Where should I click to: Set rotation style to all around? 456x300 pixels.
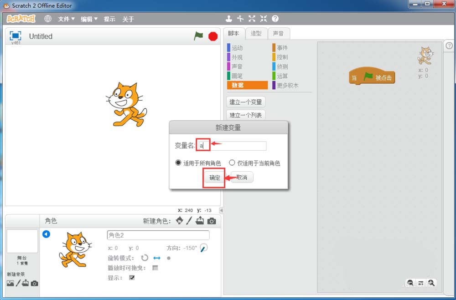pyautogui.click(x=145, y=258)
